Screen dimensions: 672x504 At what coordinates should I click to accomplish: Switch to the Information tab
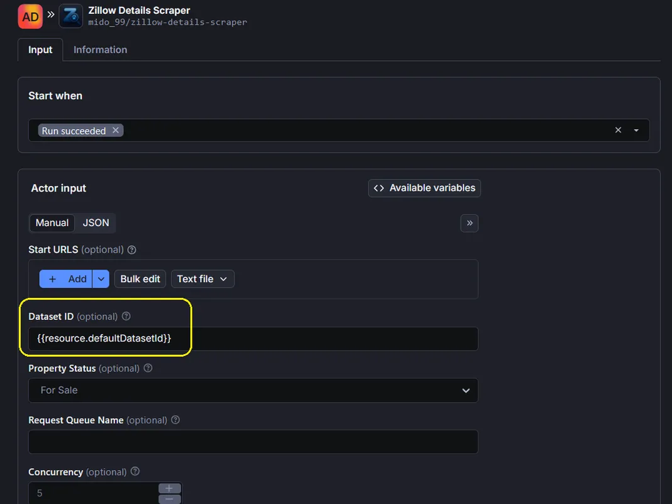click(100, 50)
